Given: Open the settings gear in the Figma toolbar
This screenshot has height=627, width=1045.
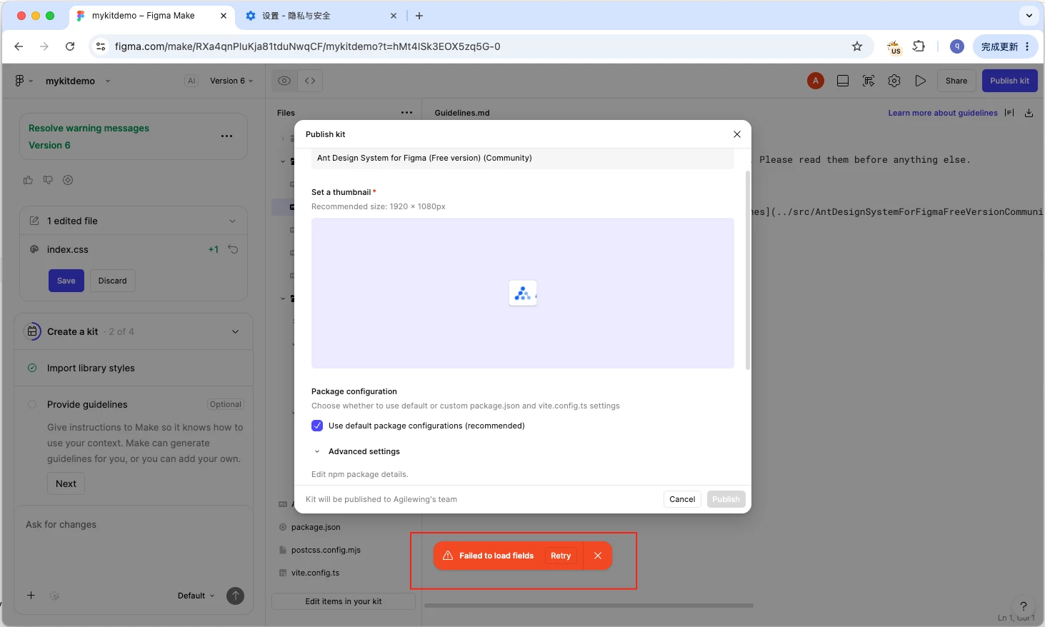Looking at the screenshot, I should pyautogui.click(x=894, y=81).
